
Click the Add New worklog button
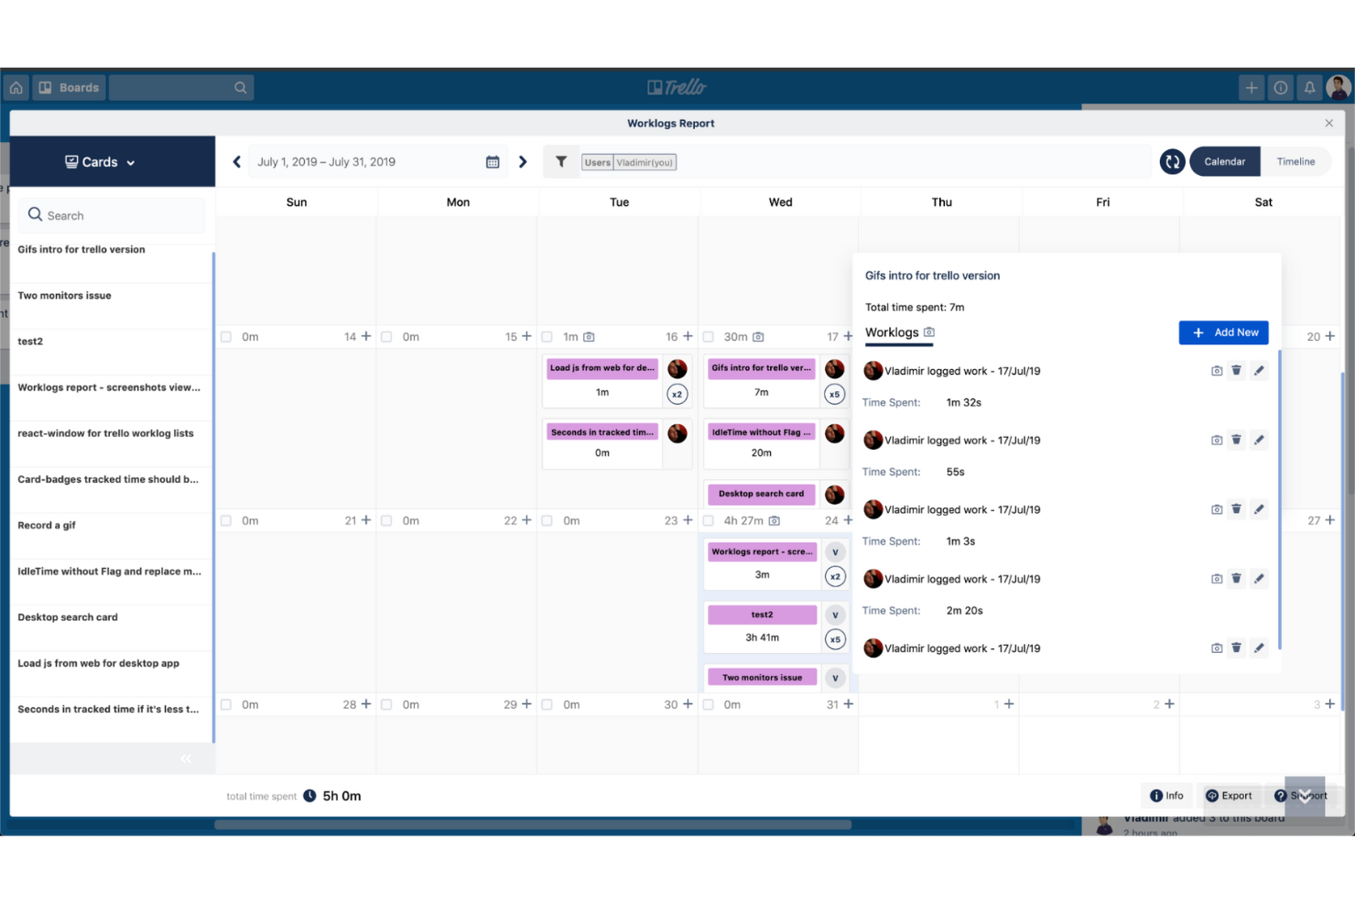pyautogui.click(x=1224, y=332)
